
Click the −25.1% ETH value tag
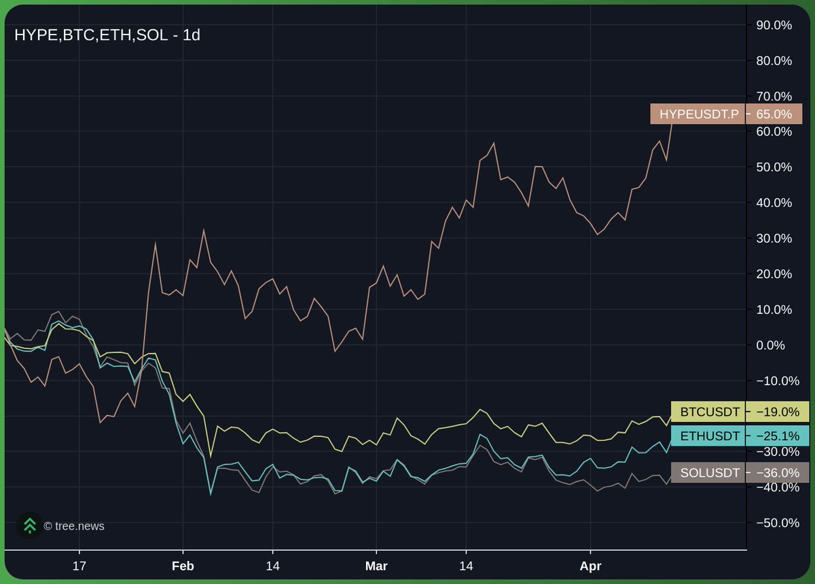[778, 436]
